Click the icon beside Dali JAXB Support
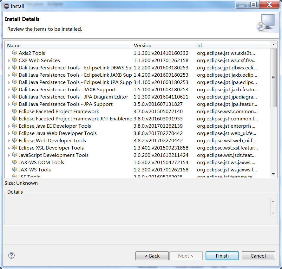Screen dimensions: 282x269 click(x=15, y=89)
